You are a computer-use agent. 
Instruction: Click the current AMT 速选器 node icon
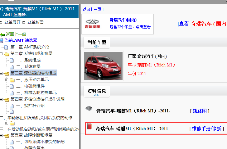(x=2, y=41)
